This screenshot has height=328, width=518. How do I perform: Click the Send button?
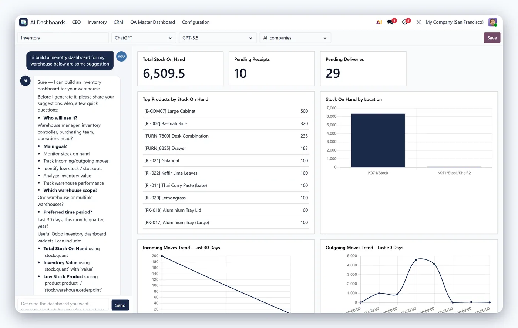[120, 305]
